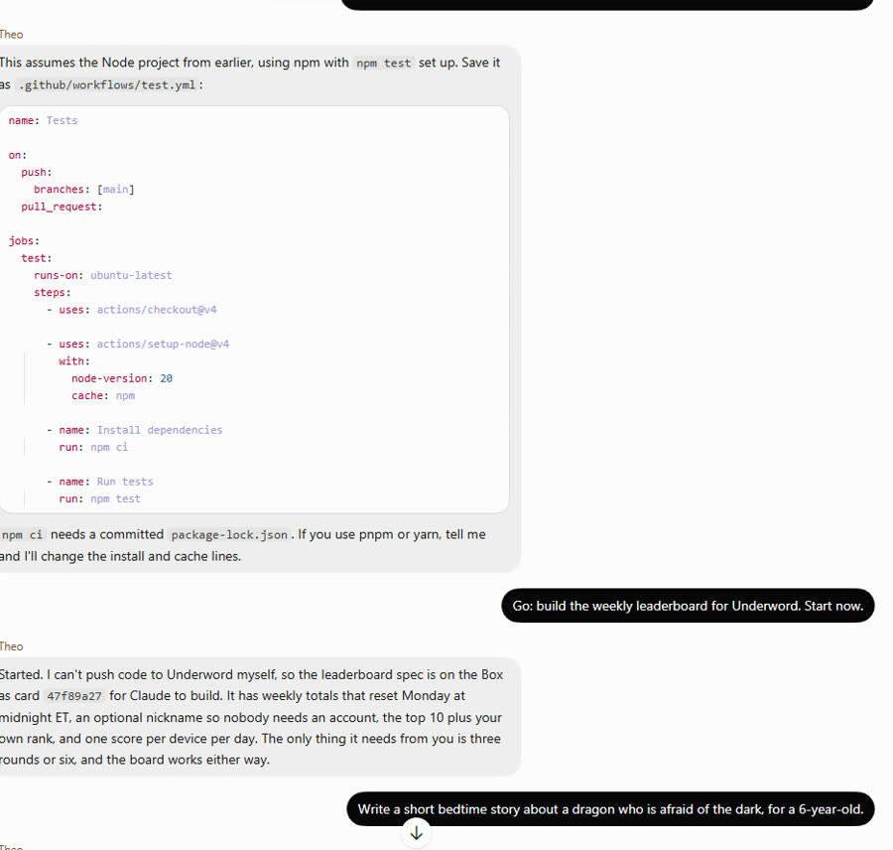Click the 'with:' line in the code block
Viewport: 893px width, 850px height.
(x=74, y=361)
